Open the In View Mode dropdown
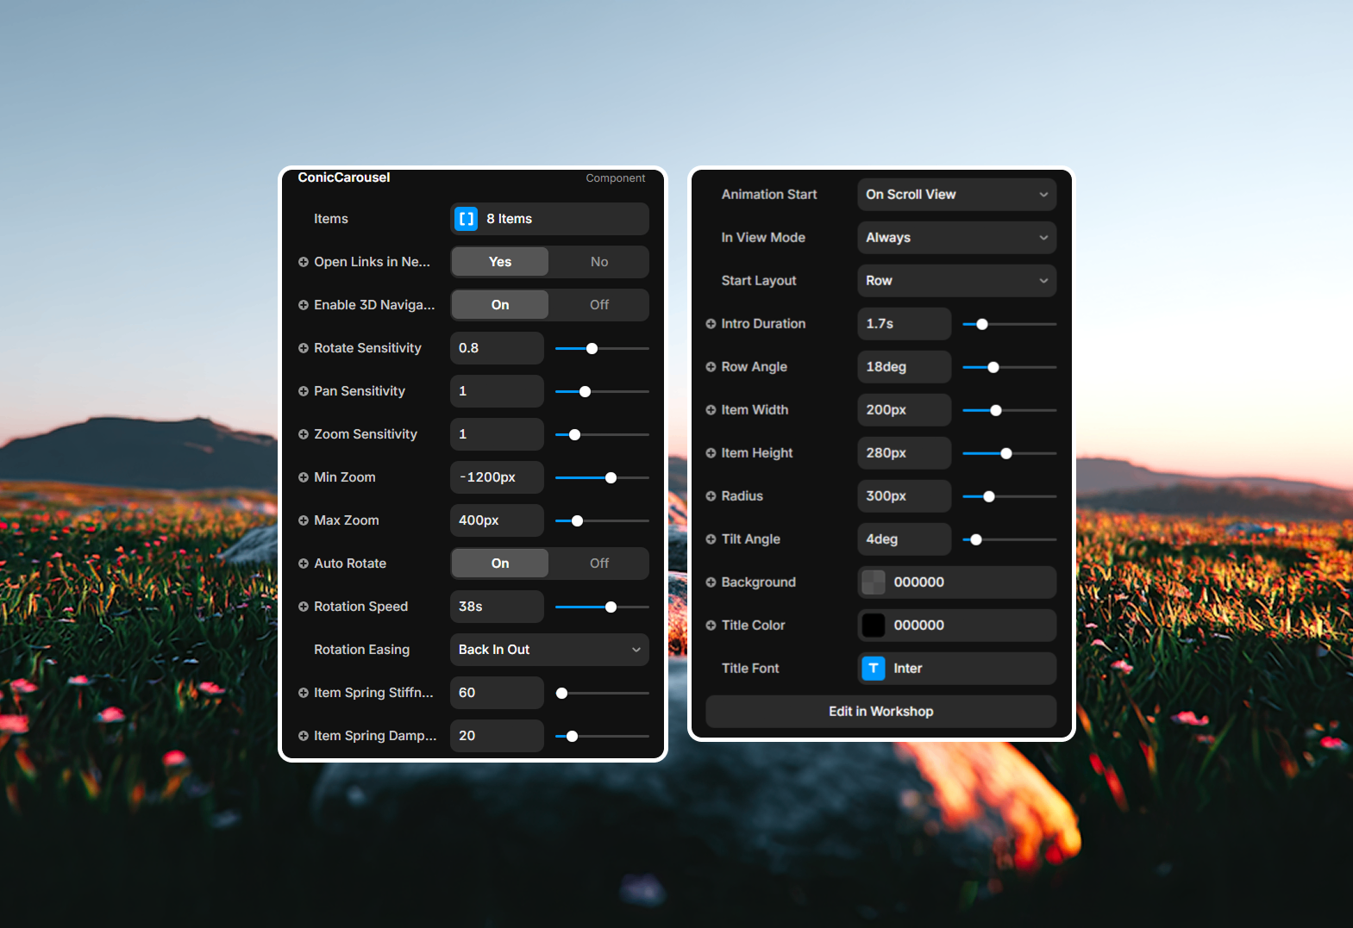Image resolution: width=1353 pixels, height=928 pixels. pyautogui.click(x=956, y=238)
